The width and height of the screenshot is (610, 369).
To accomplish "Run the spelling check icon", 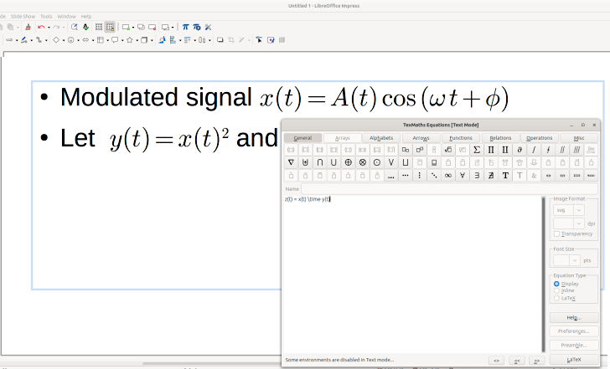I will click(x=85, y=27).
